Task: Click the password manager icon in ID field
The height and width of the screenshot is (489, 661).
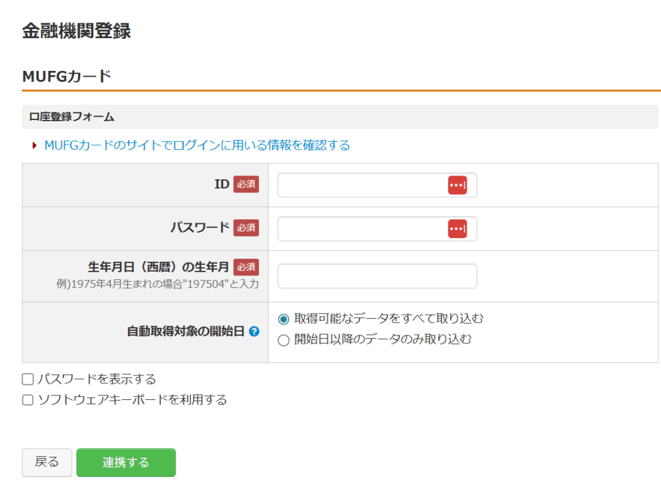Action: pyautogui.click(x=457, y=185)
